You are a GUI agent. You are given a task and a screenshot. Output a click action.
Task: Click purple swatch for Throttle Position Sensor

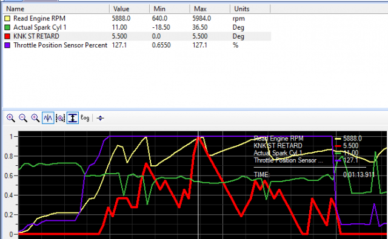pos(7,45)
